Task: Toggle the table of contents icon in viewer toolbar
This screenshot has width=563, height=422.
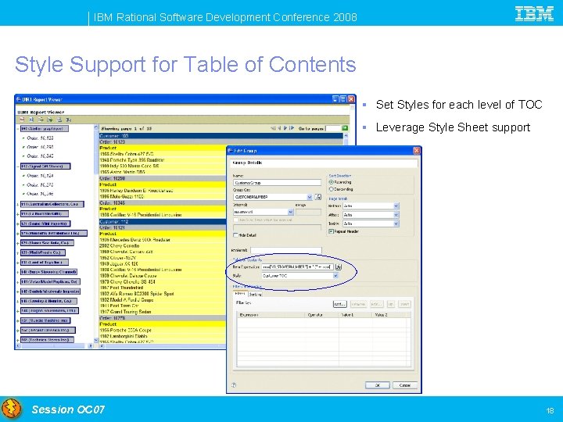Action: coord(22,120)
